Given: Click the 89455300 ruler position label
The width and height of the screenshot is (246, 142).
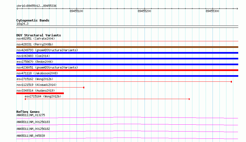Looking at the screenshot, I should click(x=212, y=11).
